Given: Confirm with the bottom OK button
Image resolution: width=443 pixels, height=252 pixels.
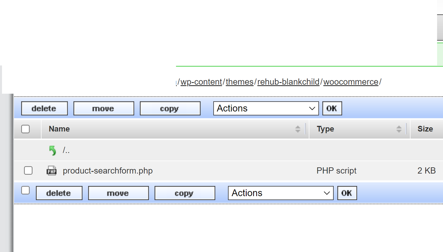Looking at the screenshot, I should [347, 193].
